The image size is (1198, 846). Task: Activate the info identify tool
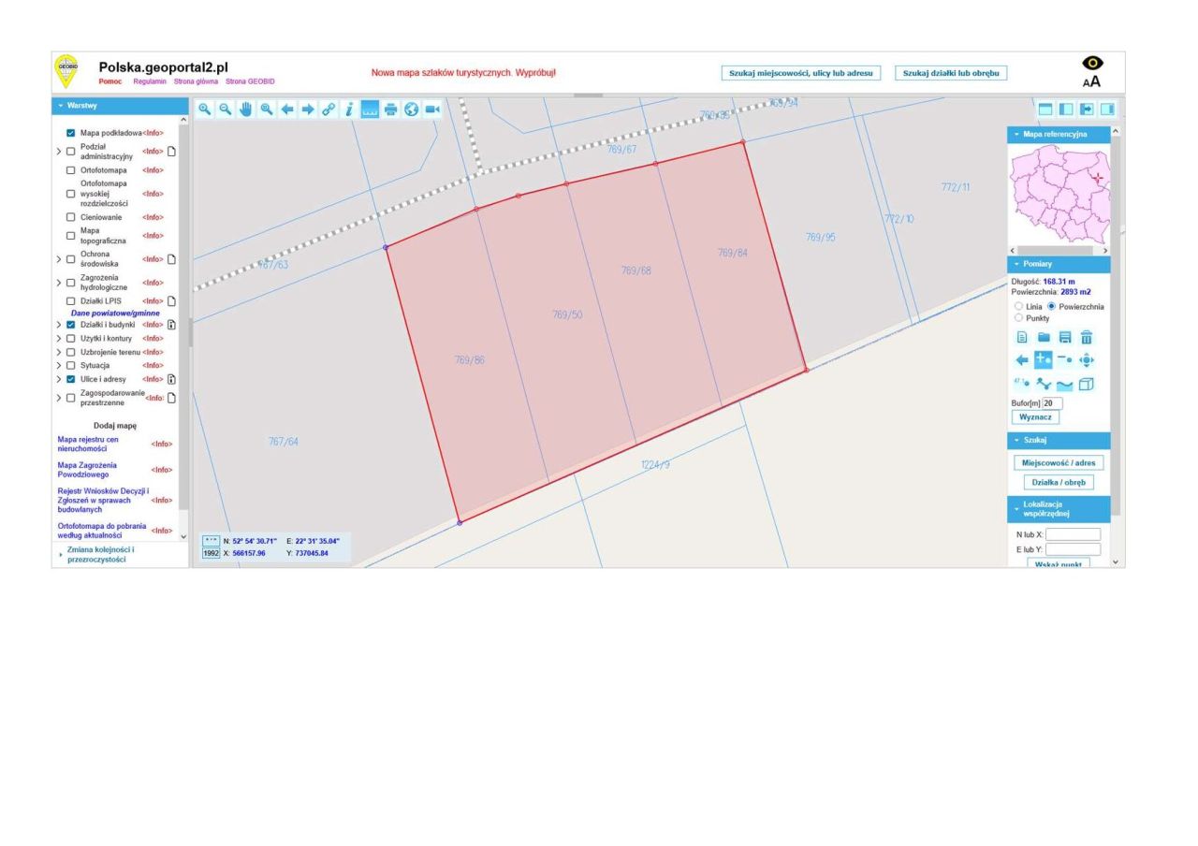click(349, 109)
